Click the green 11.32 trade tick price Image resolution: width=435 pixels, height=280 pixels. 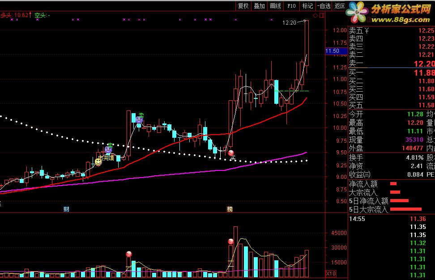tap(418, 243)
